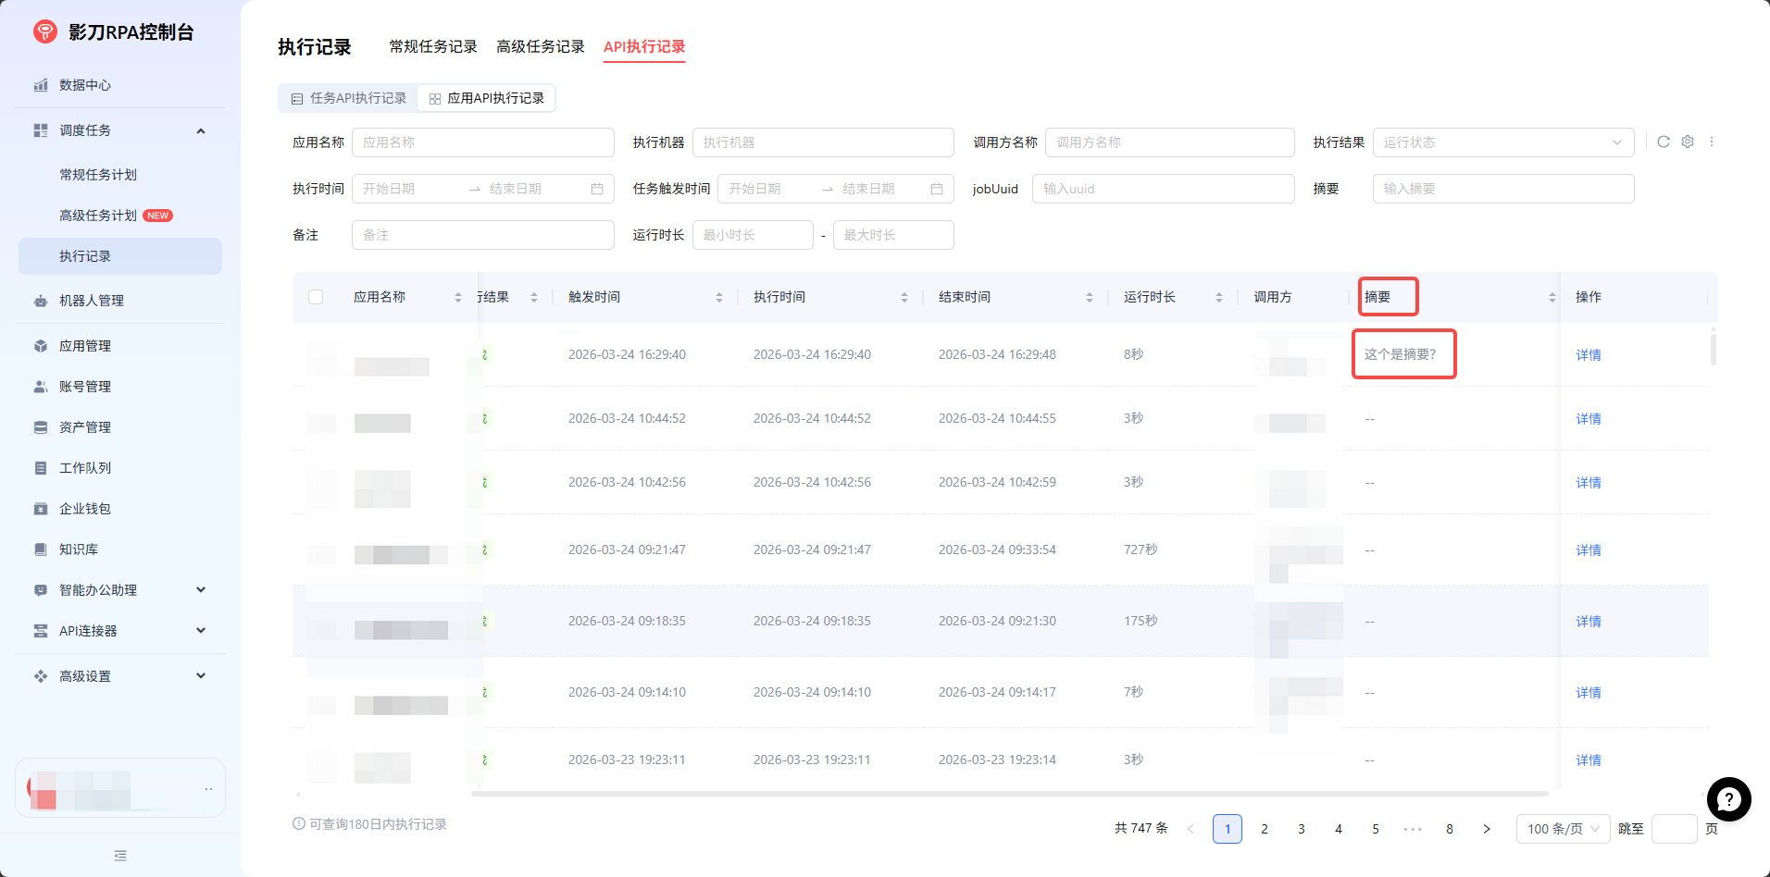The width and height of the screenshot is (1770, 877).
Task: Click the vertical three-dot more options icon
Action: tap(1712, 142)
